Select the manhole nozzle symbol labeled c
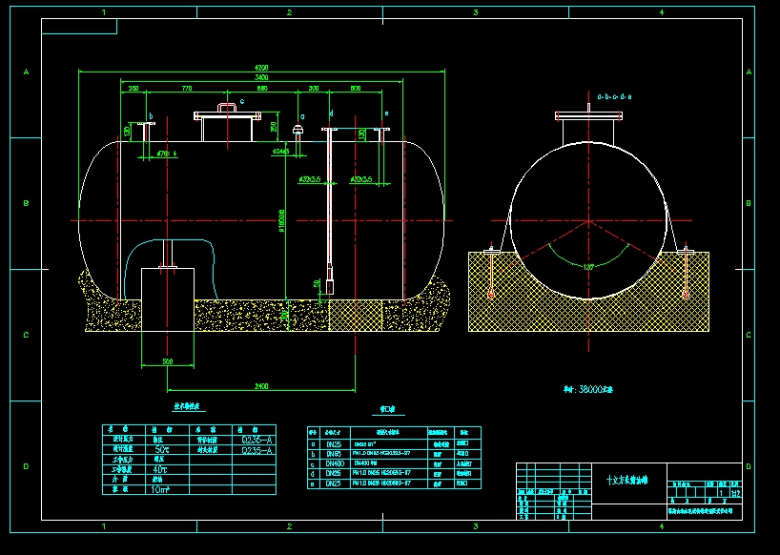The height and width of the screenshot is (555, 780). 225,122
